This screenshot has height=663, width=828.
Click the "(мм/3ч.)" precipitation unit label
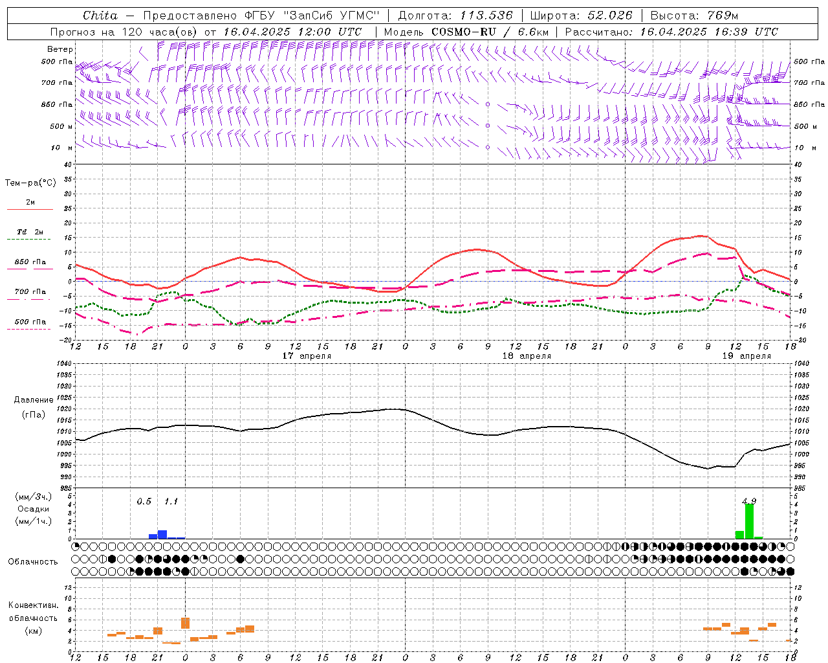(34, 497)
